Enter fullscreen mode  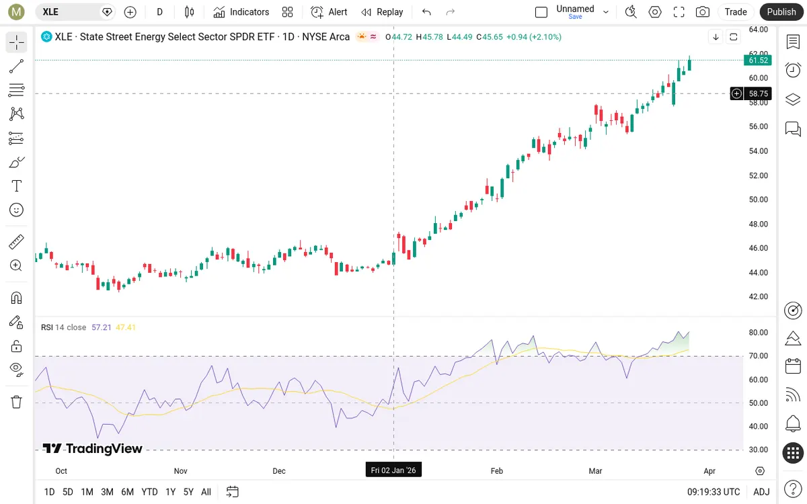point(679,11)
